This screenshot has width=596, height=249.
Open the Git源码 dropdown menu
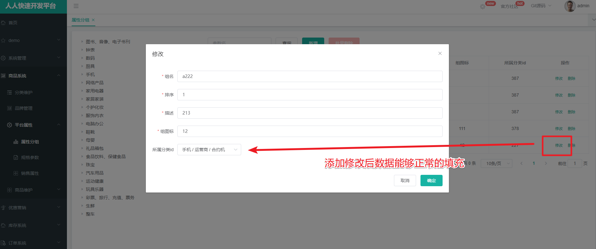tap(541, 6)
